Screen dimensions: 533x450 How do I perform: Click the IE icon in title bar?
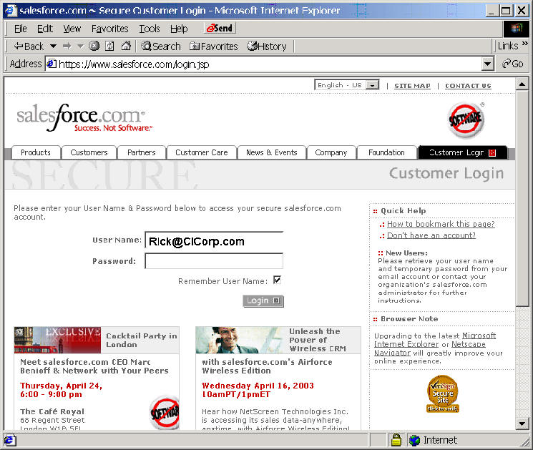point(11,11)
